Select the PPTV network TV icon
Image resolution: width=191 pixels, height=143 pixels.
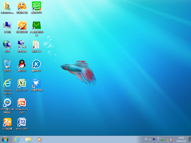pyautogui.click(x=7, y=103)
